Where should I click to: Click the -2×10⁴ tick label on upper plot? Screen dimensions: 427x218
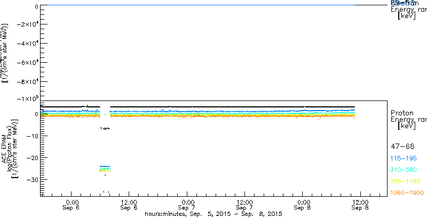pyautogui.click(x=27, y=24)
